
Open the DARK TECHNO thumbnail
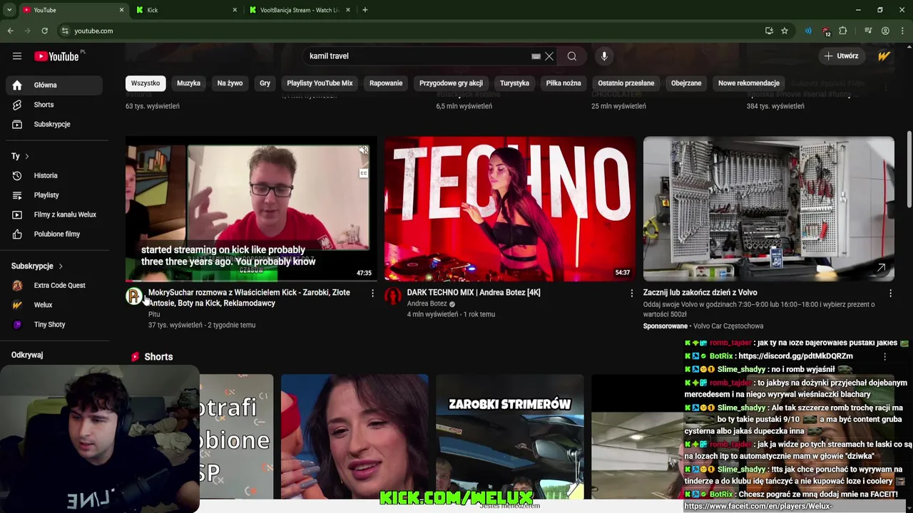coord(510,209)
